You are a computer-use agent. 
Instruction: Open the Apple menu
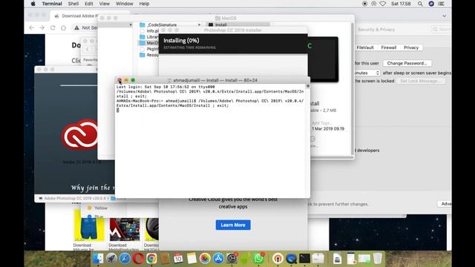pyautogui.click(x=33, y=4)
